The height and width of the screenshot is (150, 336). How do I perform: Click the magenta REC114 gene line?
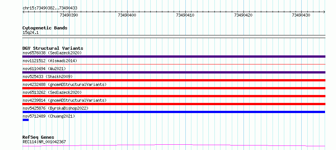click(174, 145)
